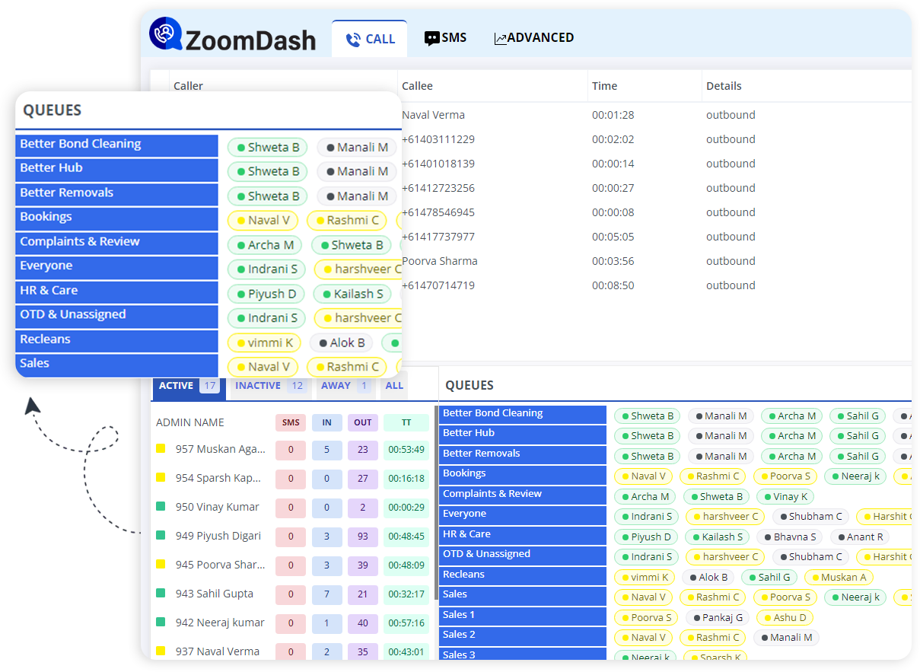Image resolution: width=920 pixels, height=672 pixels.
Task: Click the Pankaj G agent chip
Action: click(x=717, y=617)
